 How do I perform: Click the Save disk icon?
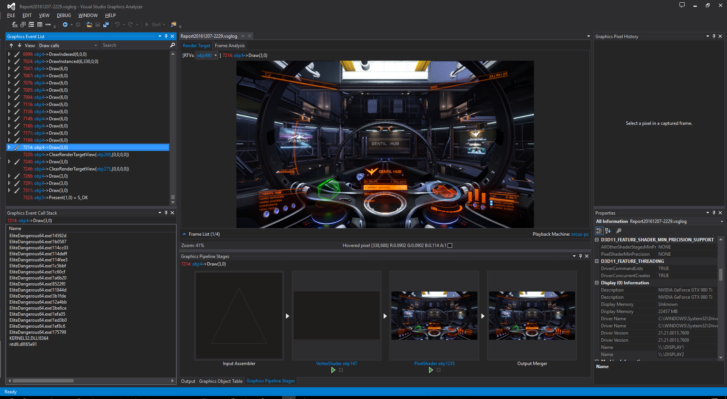click(98, 25)
